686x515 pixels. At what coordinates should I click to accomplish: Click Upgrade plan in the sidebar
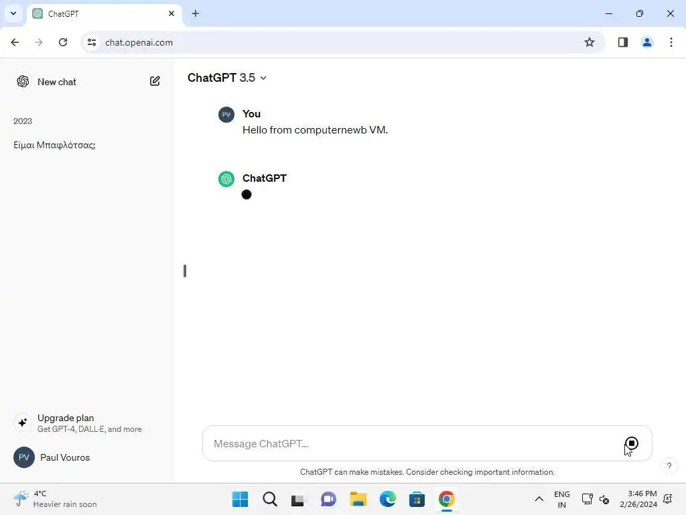tap(86, 422)
